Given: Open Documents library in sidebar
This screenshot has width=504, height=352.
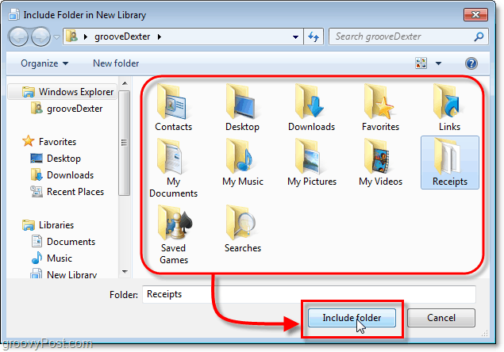Looking at the screenshot, I should click(x=63, y=242).
